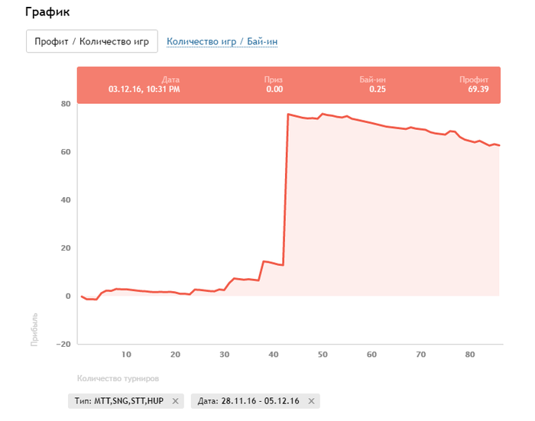The image size is (535, 421).
Task: Click the −20 label on the y-axis
Action: 63,344
